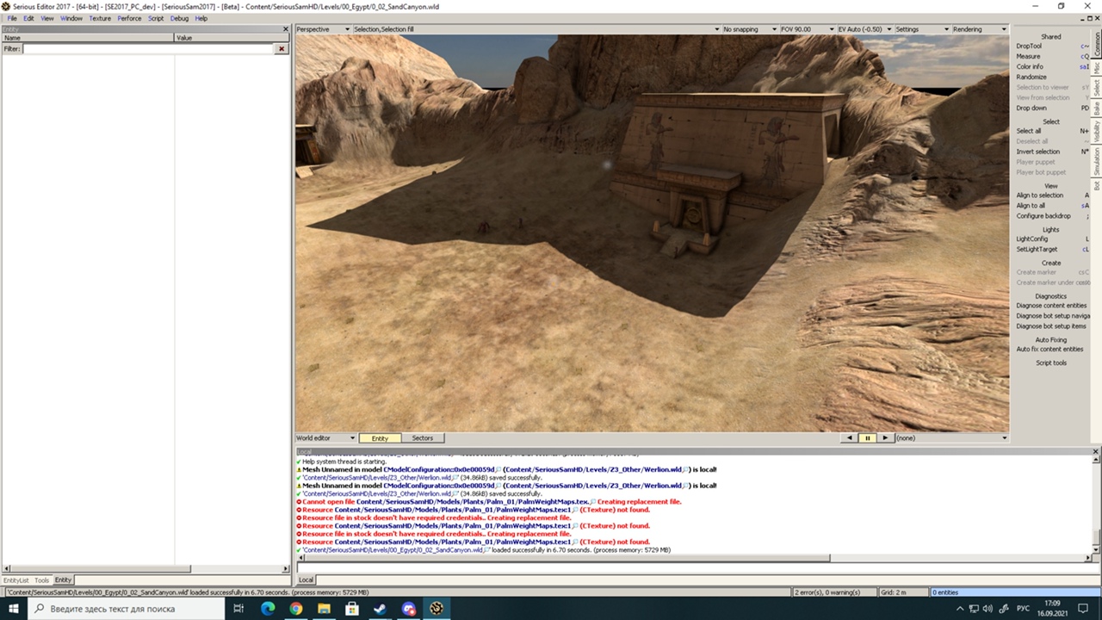The height and width of the screenshot is (620, 1102).
Task: Open the Bot vertical tab
Action: [x=1097, y=185]
